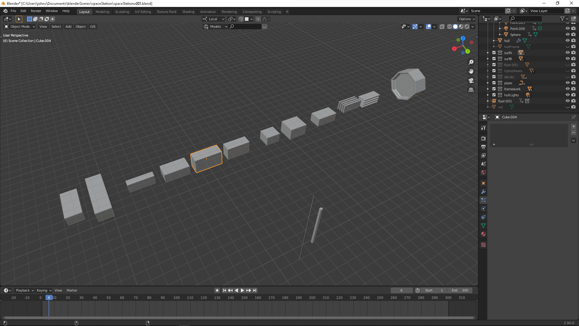Jump to timeline end frame
579x326 pixels.
coord(255,290)
